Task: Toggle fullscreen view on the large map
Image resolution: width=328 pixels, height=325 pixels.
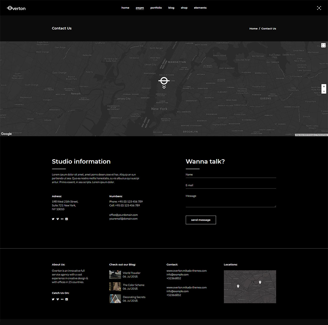Action: pos(323,45)
